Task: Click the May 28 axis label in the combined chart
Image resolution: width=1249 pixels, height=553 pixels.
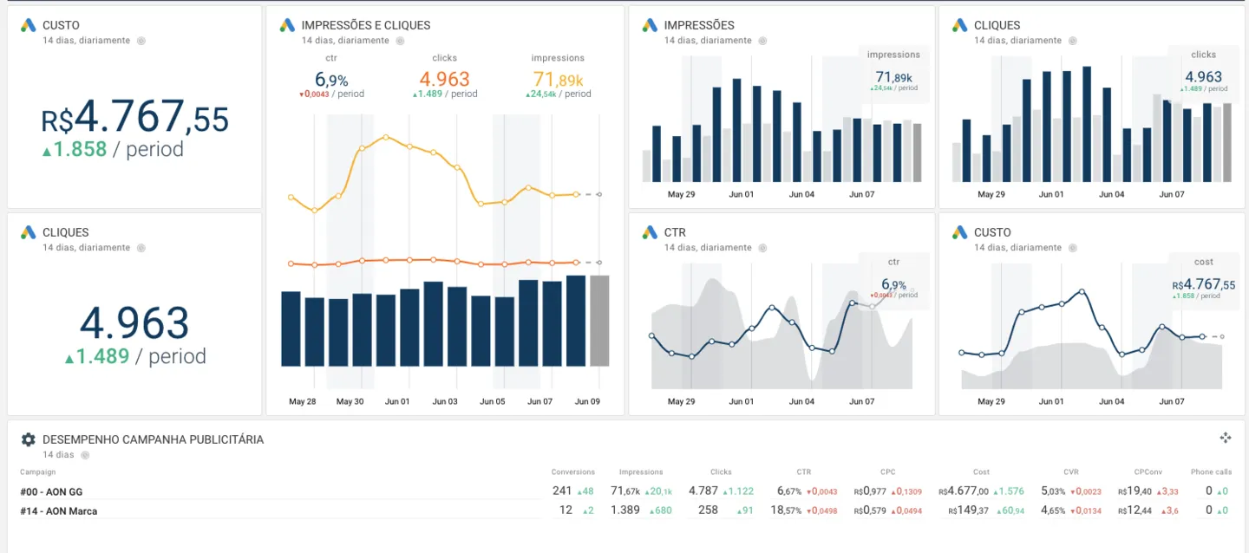Action: point(302,401)
